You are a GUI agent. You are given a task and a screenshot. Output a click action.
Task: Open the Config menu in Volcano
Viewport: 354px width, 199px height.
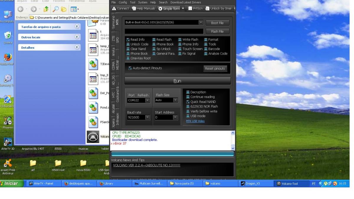(x=123, y=2)
